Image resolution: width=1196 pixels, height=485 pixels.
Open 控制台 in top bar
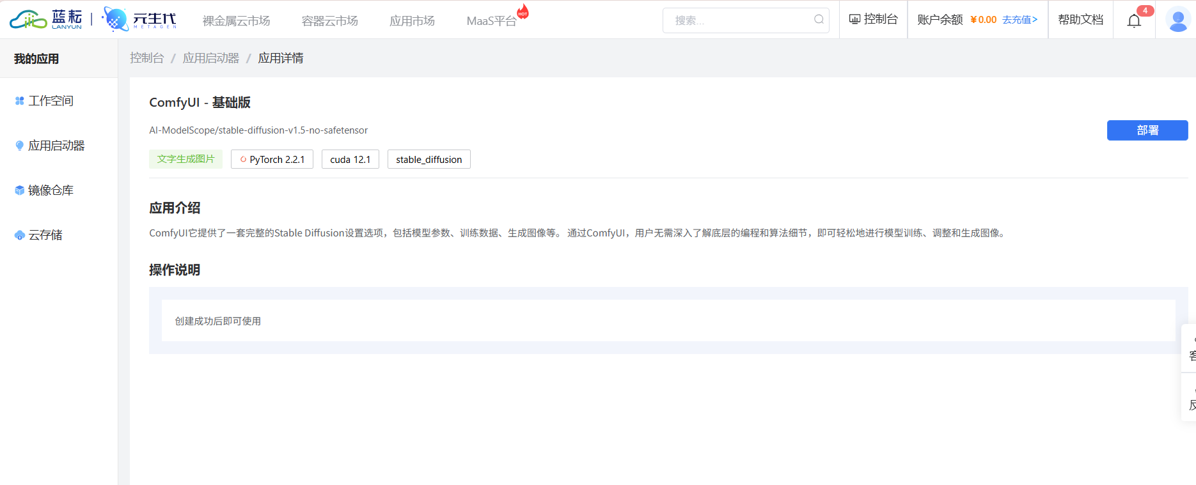(x=874, y=19)
